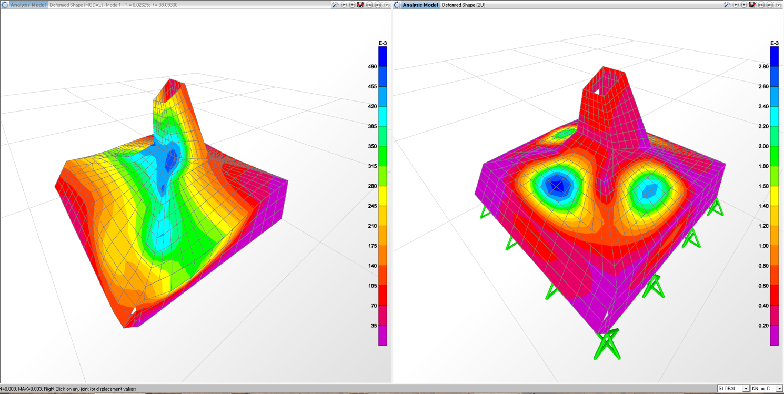
Task: Click save video icon in right view
Action: pyautogui.click(x=752, y=5)
